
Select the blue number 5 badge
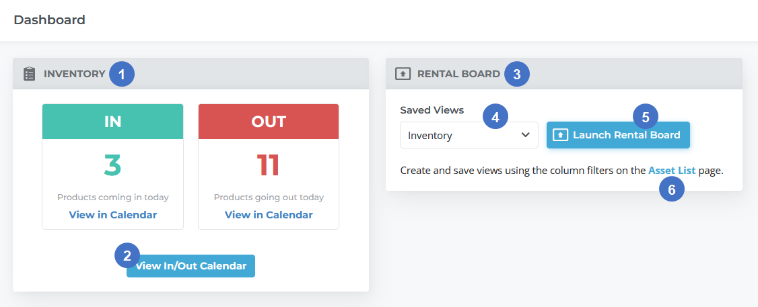[646, 117]
